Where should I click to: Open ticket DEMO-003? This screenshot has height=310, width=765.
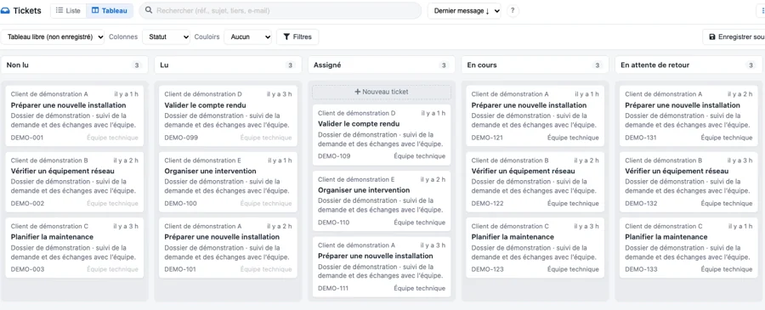[75, 248]
